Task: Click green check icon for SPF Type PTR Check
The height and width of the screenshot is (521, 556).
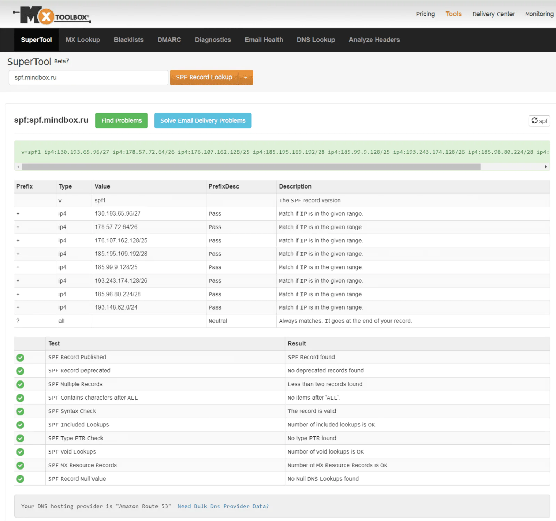Action: click(x=20, y=439)
